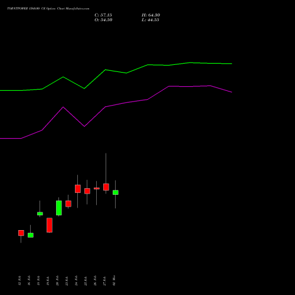Select the 16 Feb date label
The image size is (295, 295).
pyautogui.click(x=29, y=281)
